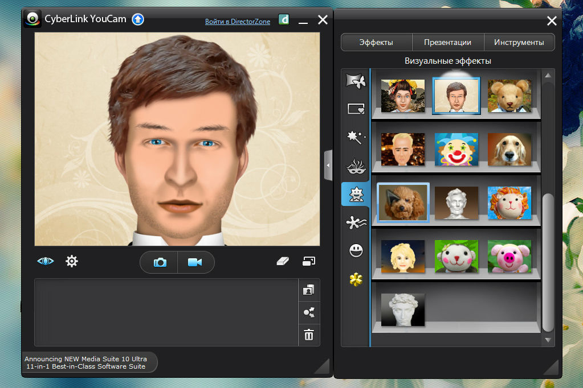
Task: Select the yellow flower favorites icon
Action: 356,279
